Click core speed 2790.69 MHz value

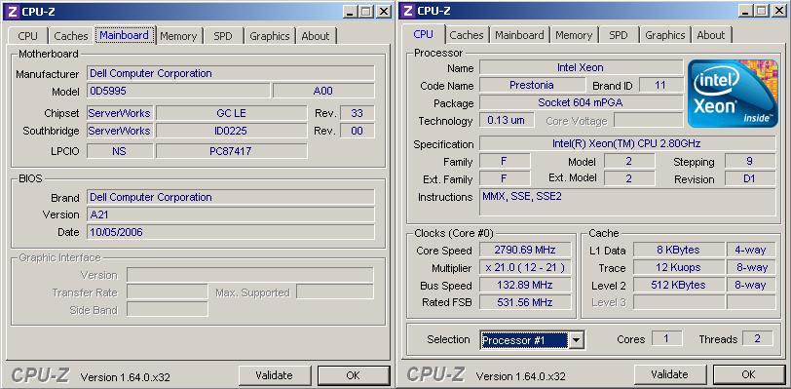525,250
